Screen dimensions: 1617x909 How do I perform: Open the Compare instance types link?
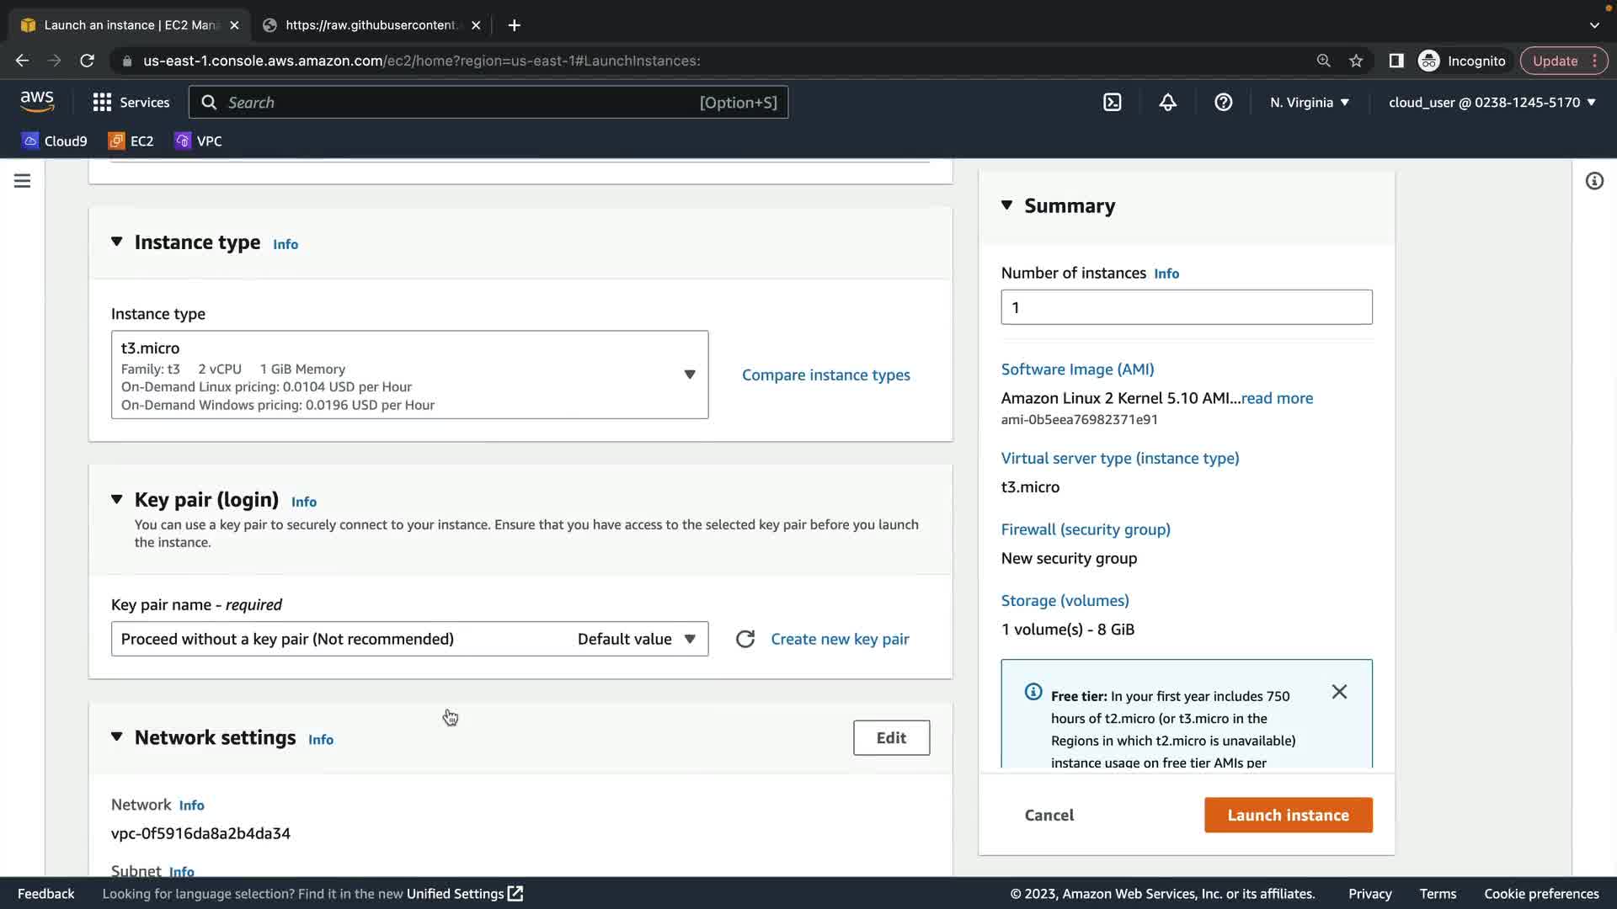(x=825, y=375)
